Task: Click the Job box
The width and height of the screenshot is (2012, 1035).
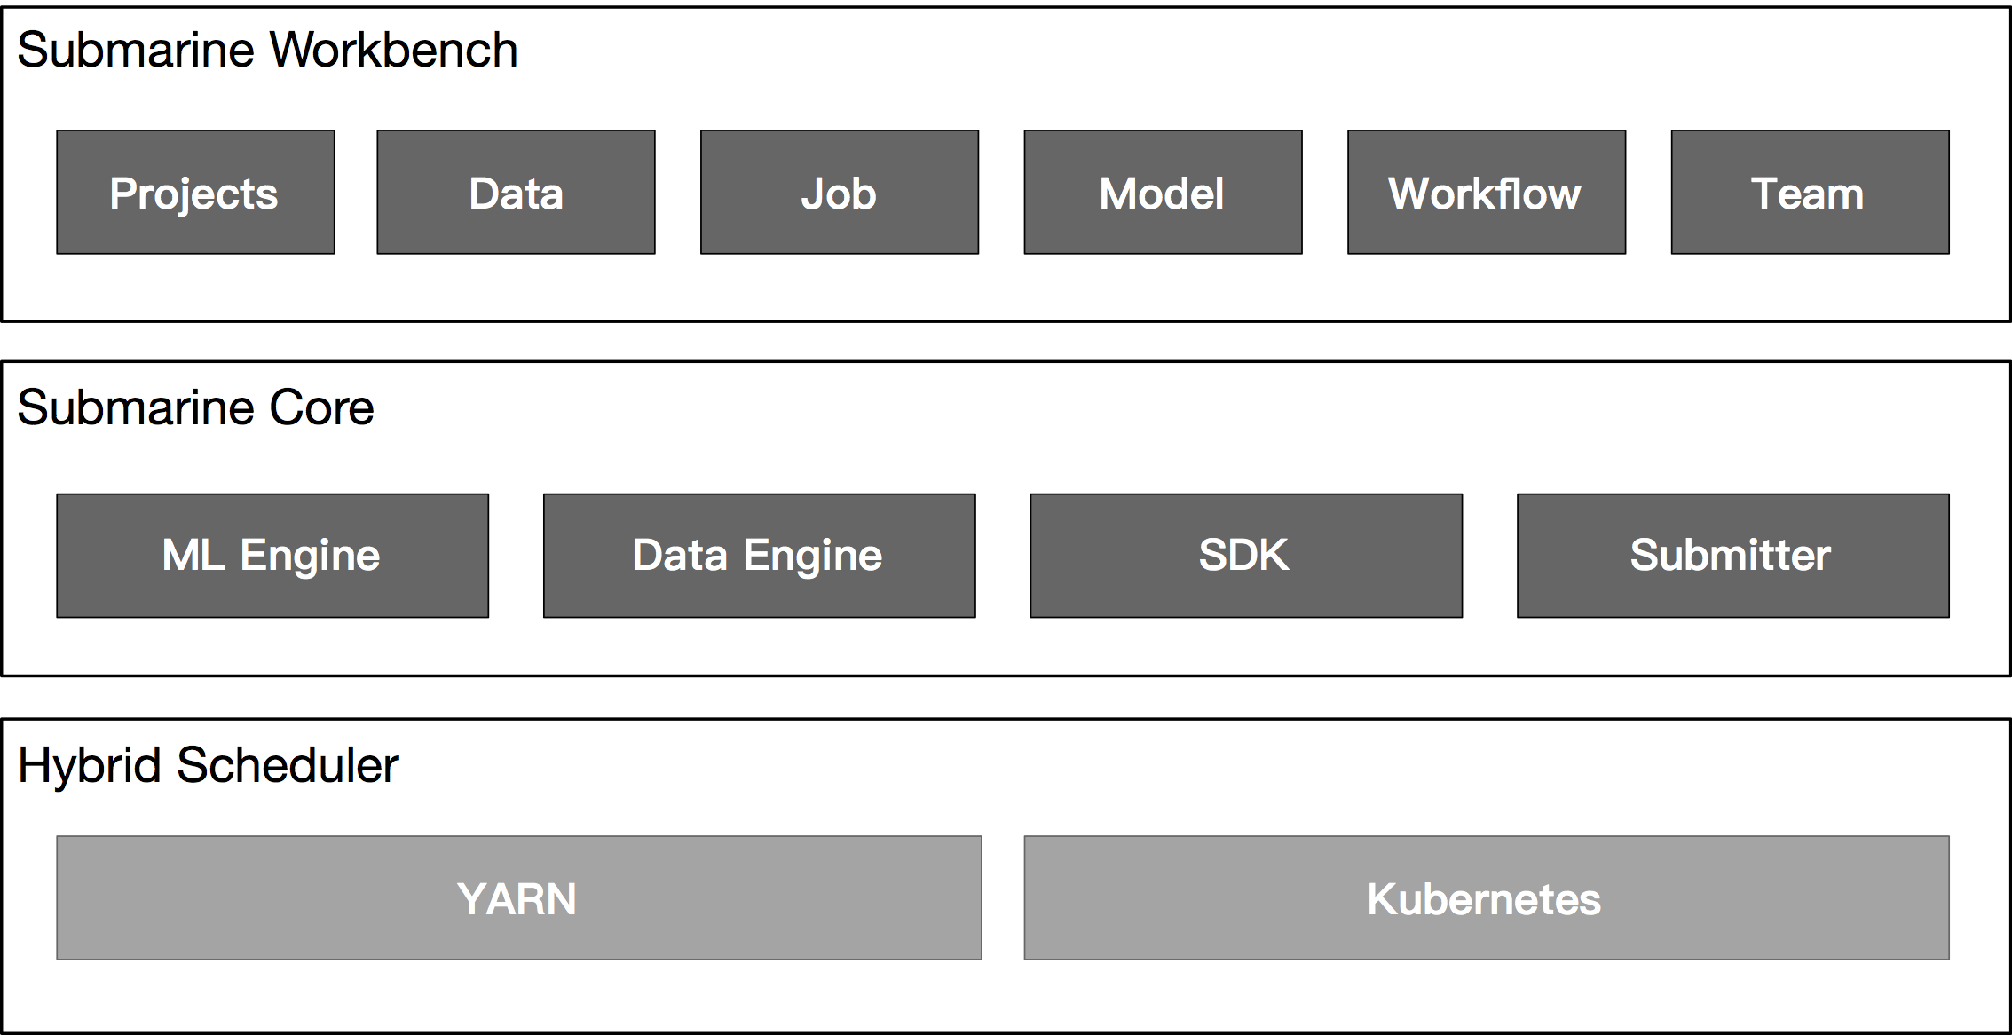Action: pos(839,193)
